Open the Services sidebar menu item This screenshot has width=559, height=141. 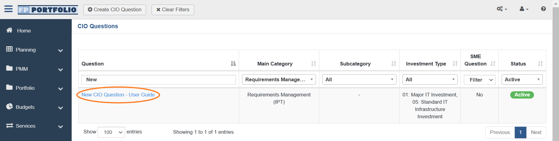tap(36, 126)
